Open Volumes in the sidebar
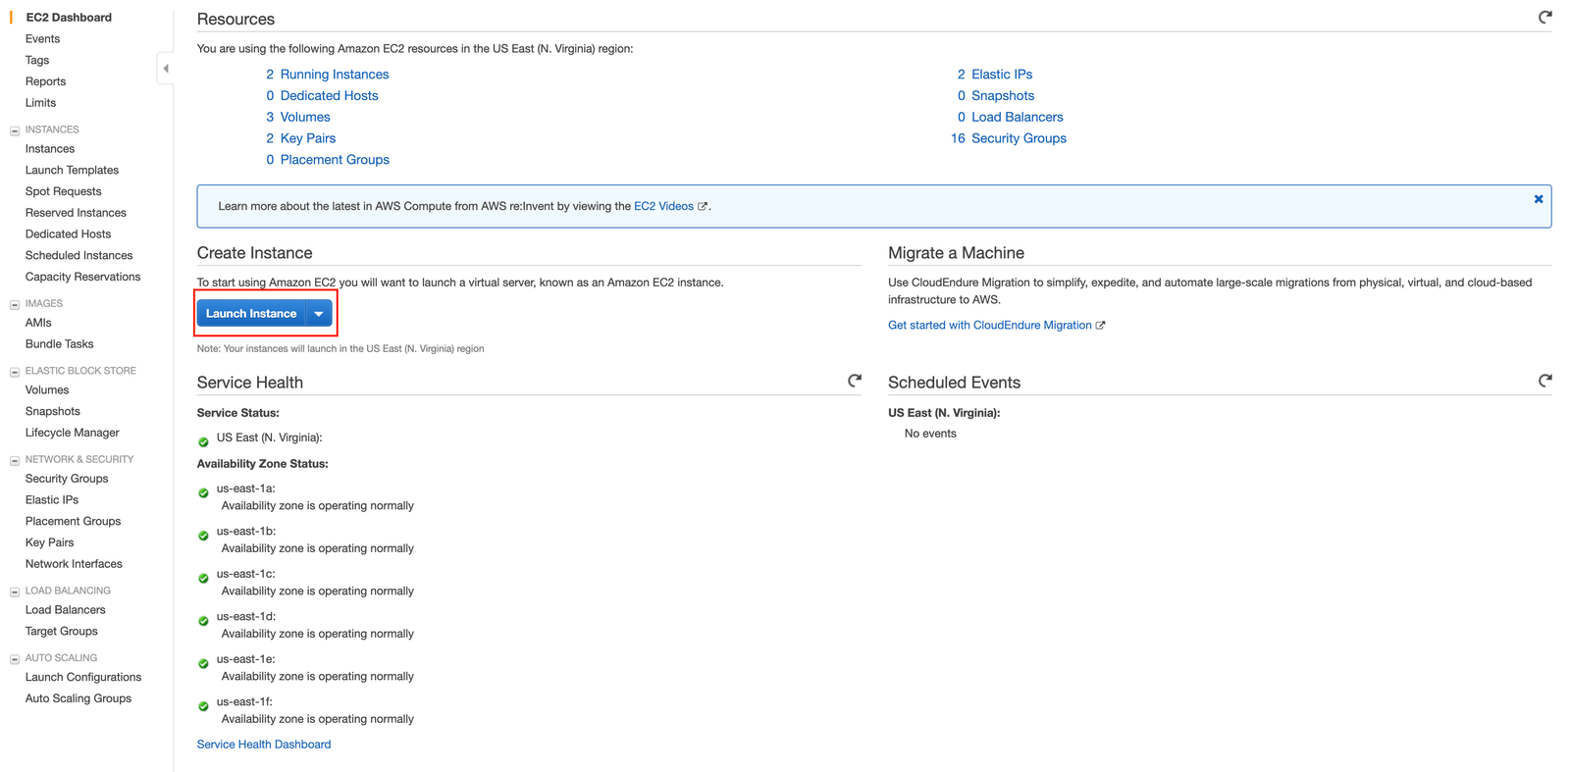 tap(47, 390)
